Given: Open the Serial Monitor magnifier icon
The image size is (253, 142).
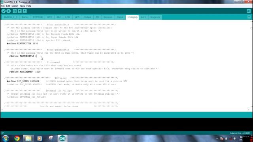Looking at the screenshot, I should click(x=249, y=11).
